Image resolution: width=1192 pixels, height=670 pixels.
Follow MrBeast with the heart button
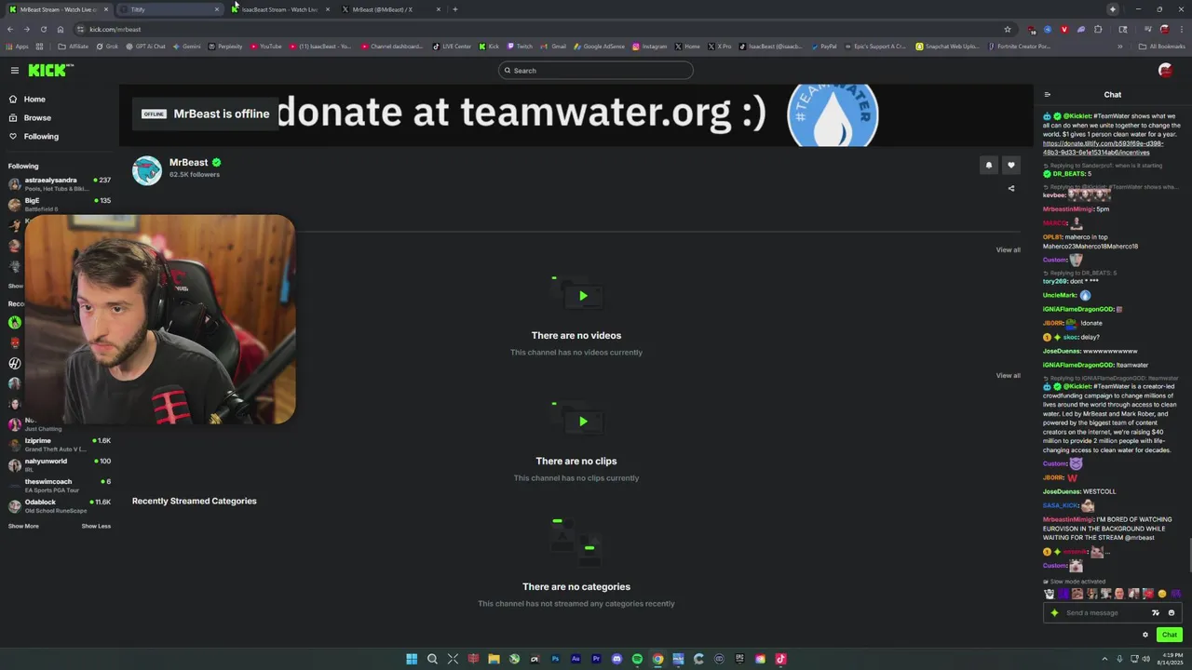pyautogui.click(x=1011, y=166)
